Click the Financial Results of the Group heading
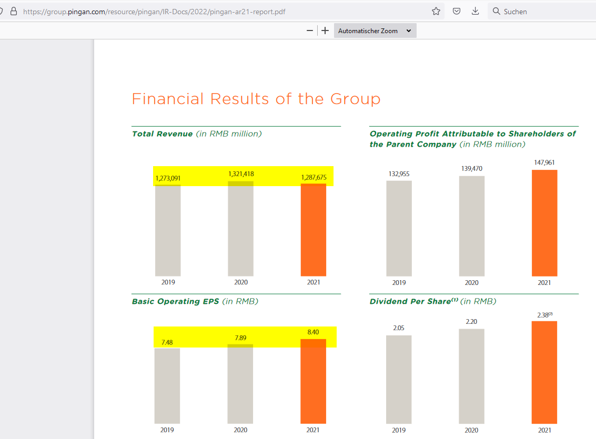Viewport: 596px width, 439px height. point(256,99)
